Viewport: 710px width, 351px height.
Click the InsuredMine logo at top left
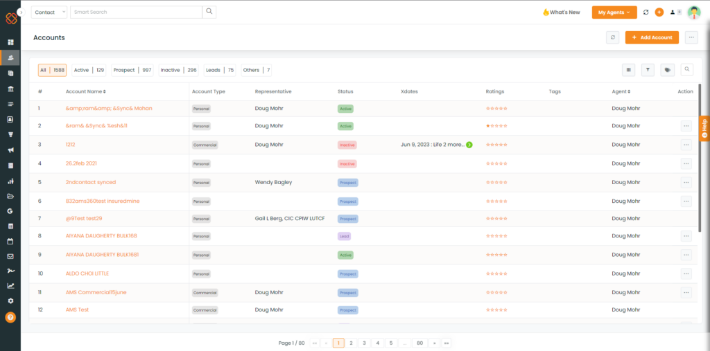tap(11, 19)
